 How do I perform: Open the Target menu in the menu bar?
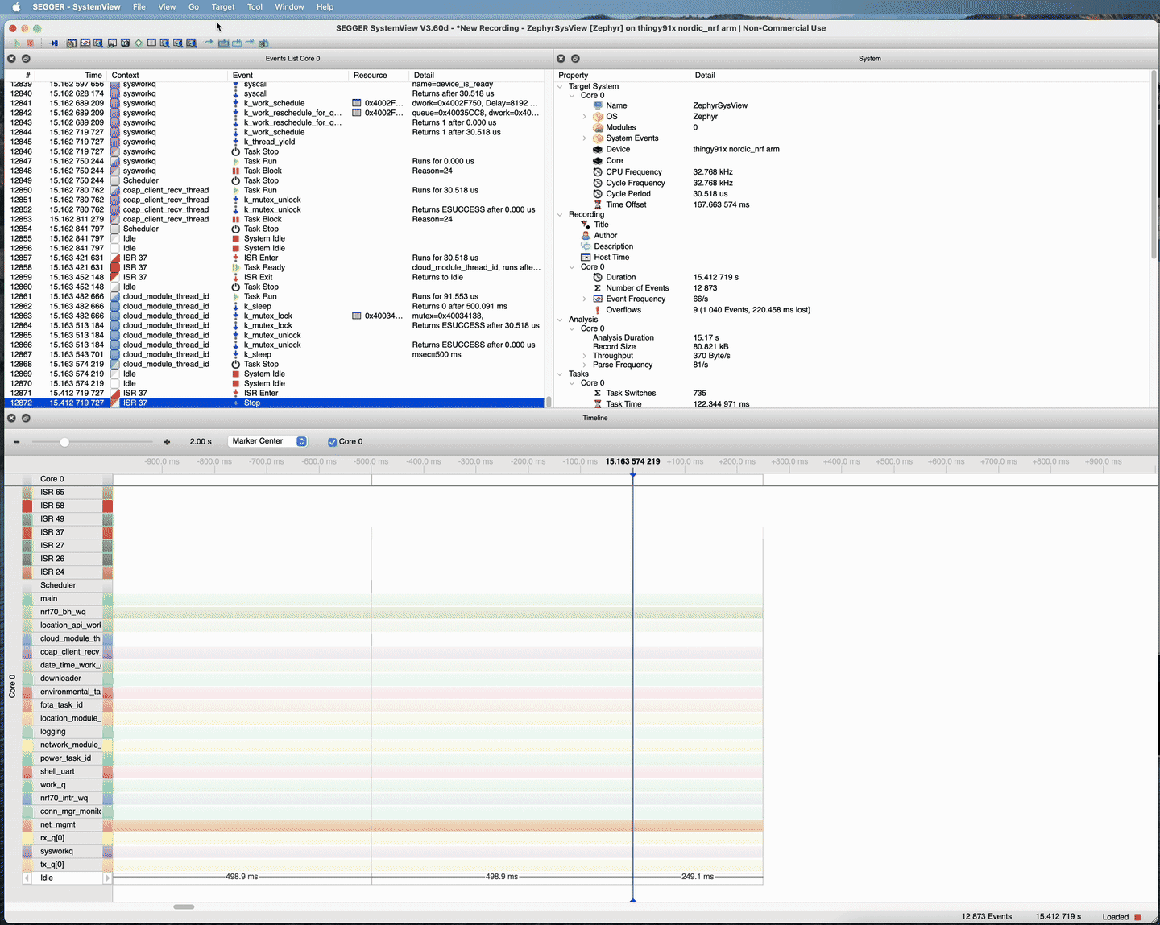[223, 6]
